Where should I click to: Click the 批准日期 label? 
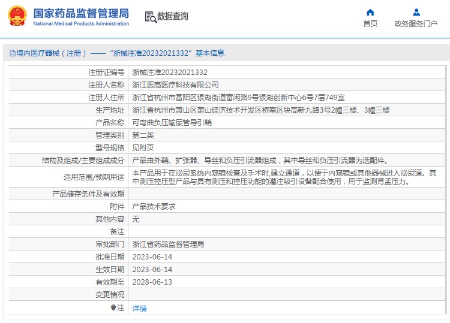coord(110,257)
